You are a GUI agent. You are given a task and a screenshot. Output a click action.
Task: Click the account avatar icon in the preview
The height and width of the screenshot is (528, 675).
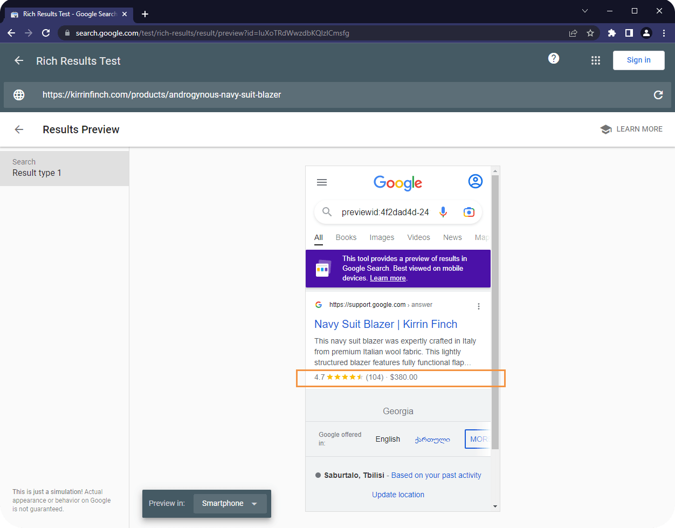476,181
